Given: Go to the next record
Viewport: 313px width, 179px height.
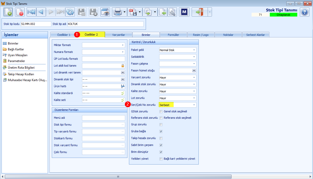Looking at the screenshot, I should click(x=51, y=12).
